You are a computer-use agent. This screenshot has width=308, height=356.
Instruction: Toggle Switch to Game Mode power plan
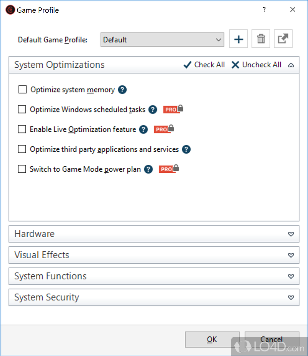click(22, 169)
